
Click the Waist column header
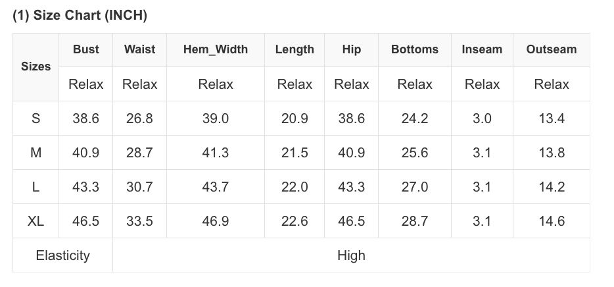pyautogui.click(x=140, y=50)
